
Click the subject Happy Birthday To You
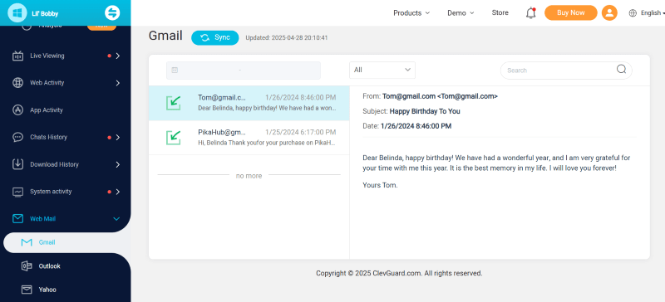click(x=425, y=111)
